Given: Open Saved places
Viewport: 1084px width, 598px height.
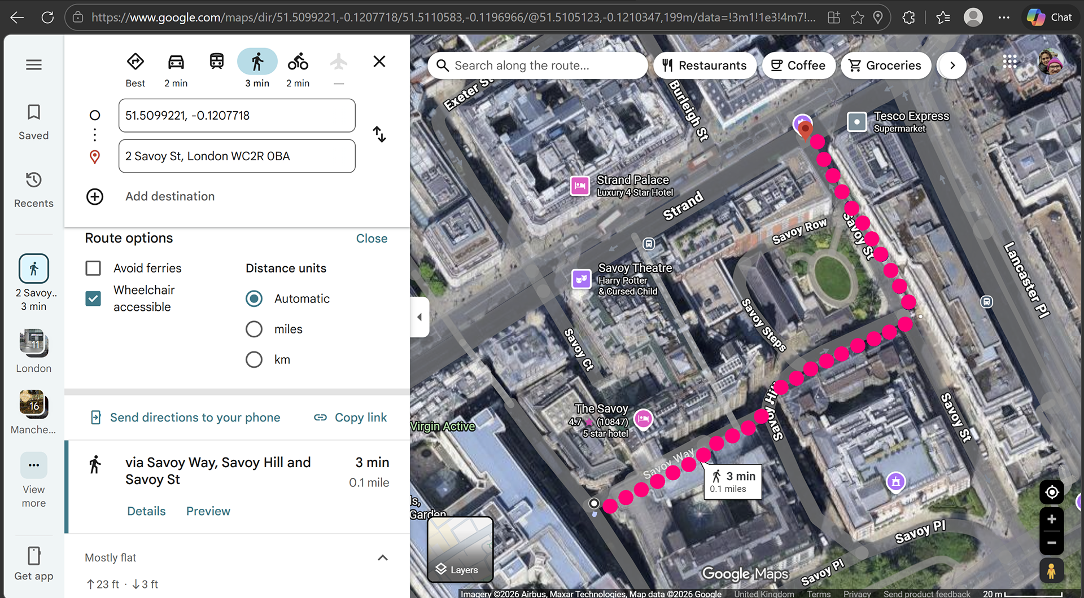Looking at the screenshot, I should pyautogui.click(x=34, y=122).
